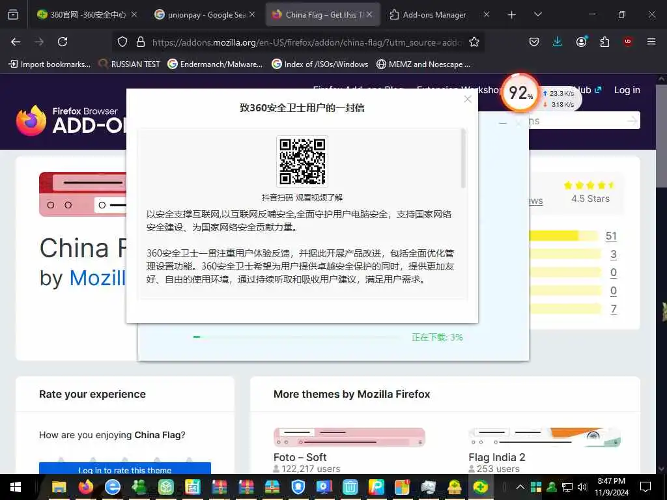667x500 pixels.
Task: Close the unionpay Google Search tab
Action: click(252, 14)
